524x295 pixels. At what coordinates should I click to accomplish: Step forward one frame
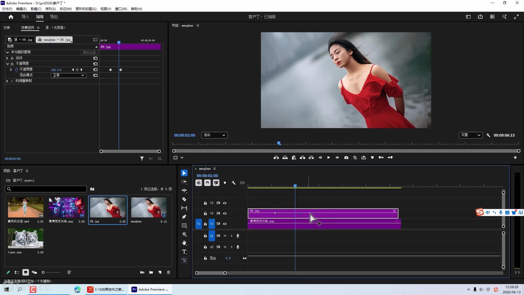[337, 158]
